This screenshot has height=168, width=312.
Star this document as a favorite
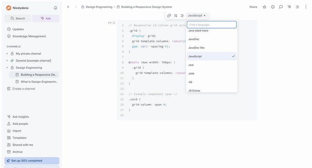265,7
